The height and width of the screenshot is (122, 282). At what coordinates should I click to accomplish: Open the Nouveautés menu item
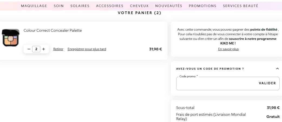tap(169, 6)
